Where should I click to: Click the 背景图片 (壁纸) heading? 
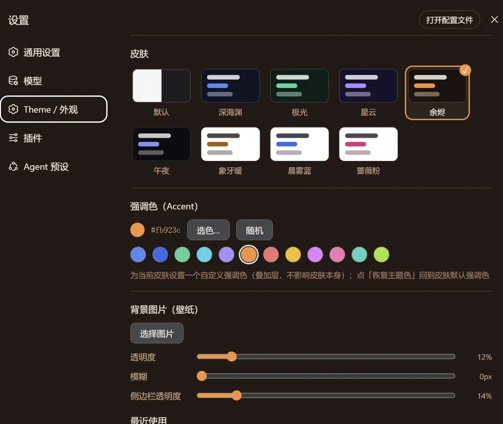pos(164,310)
